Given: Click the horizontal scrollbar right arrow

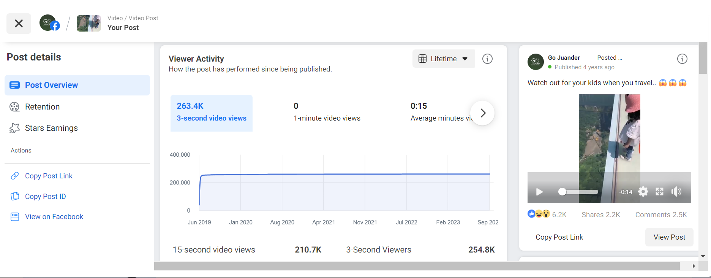Looking at the screenshot, I should [694, 266].
